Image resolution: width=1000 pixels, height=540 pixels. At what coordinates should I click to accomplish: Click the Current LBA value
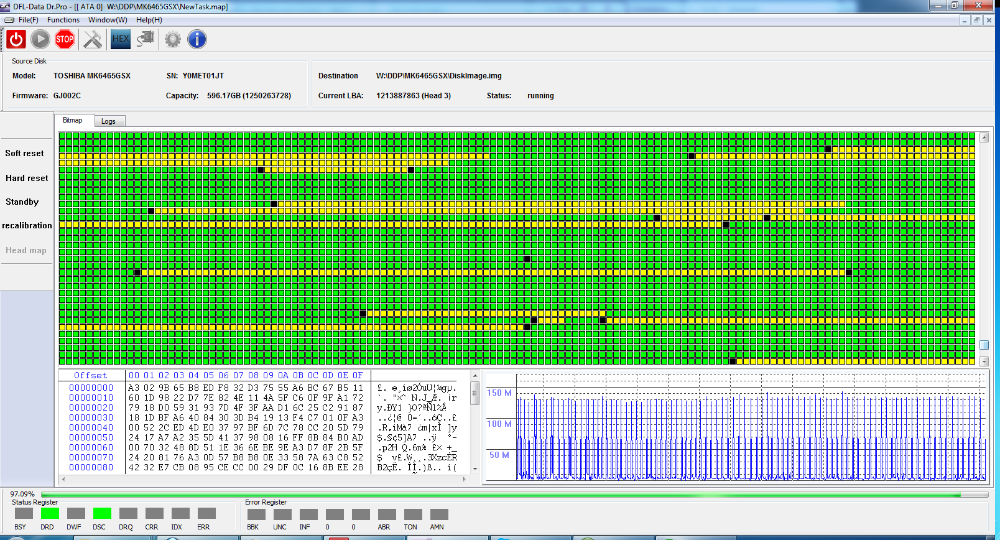click(414, 96)
